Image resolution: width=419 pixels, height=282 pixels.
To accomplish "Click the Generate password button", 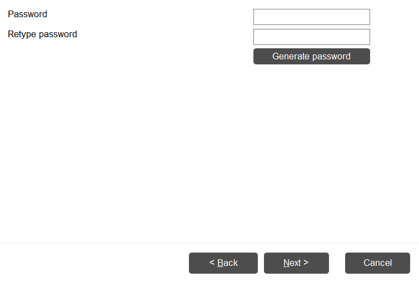I will point(311,56).
